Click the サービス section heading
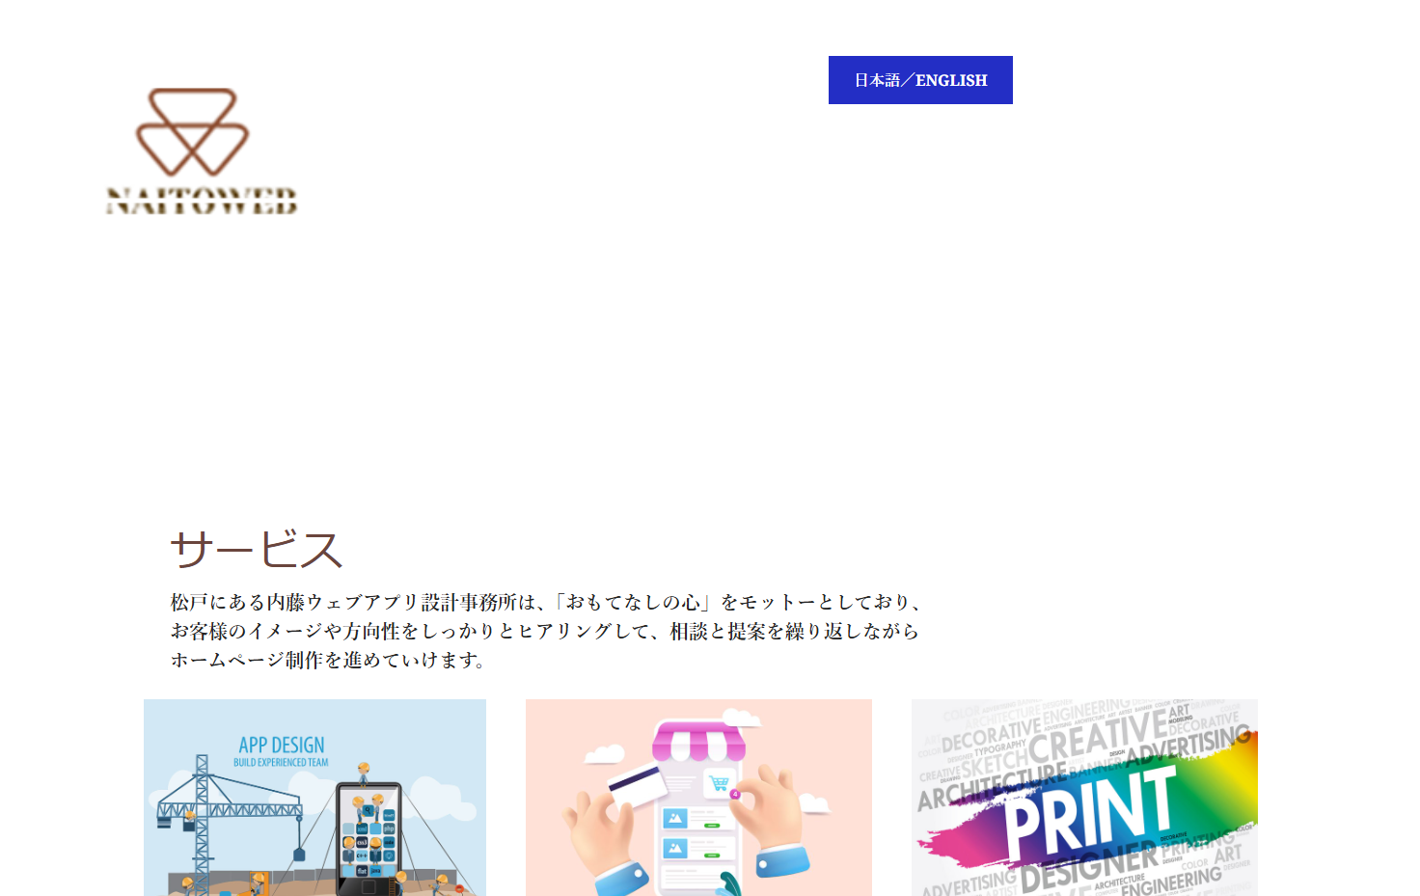 pos(256,550)
